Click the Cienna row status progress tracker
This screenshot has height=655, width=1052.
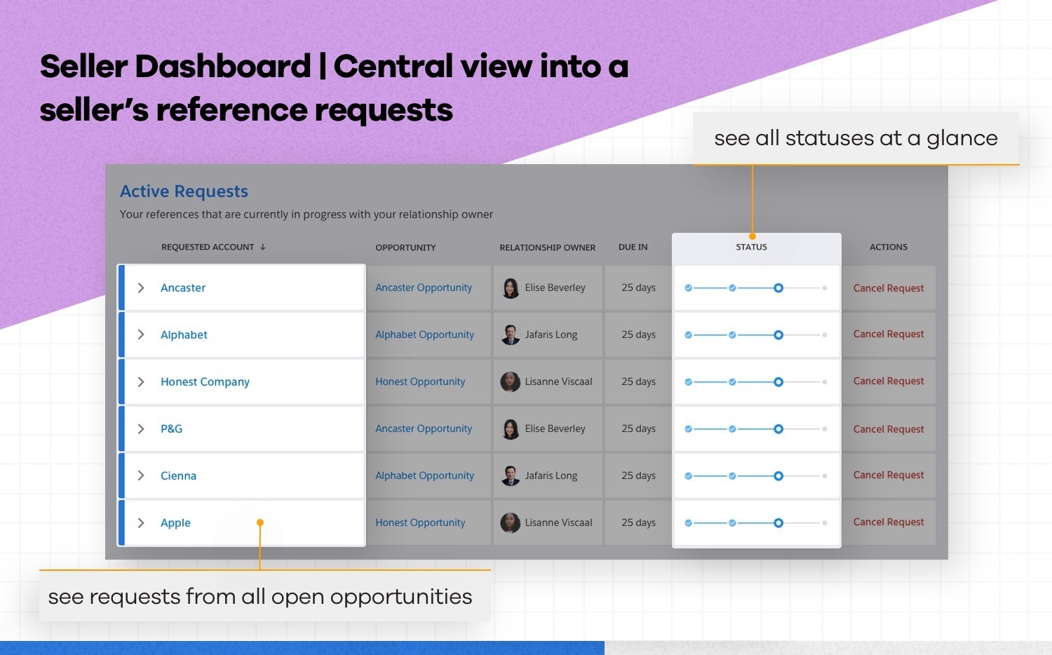(x=756, y=476)
